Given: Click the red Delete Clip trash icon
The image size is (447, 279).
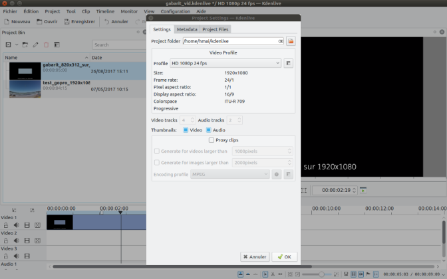Looking at the screenshot, I should click(x=46, y=45).
